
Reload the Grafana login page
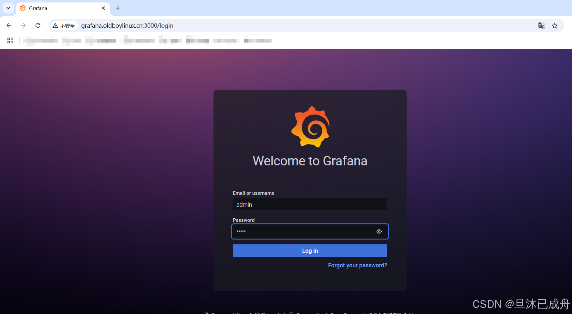pos(38,25)
